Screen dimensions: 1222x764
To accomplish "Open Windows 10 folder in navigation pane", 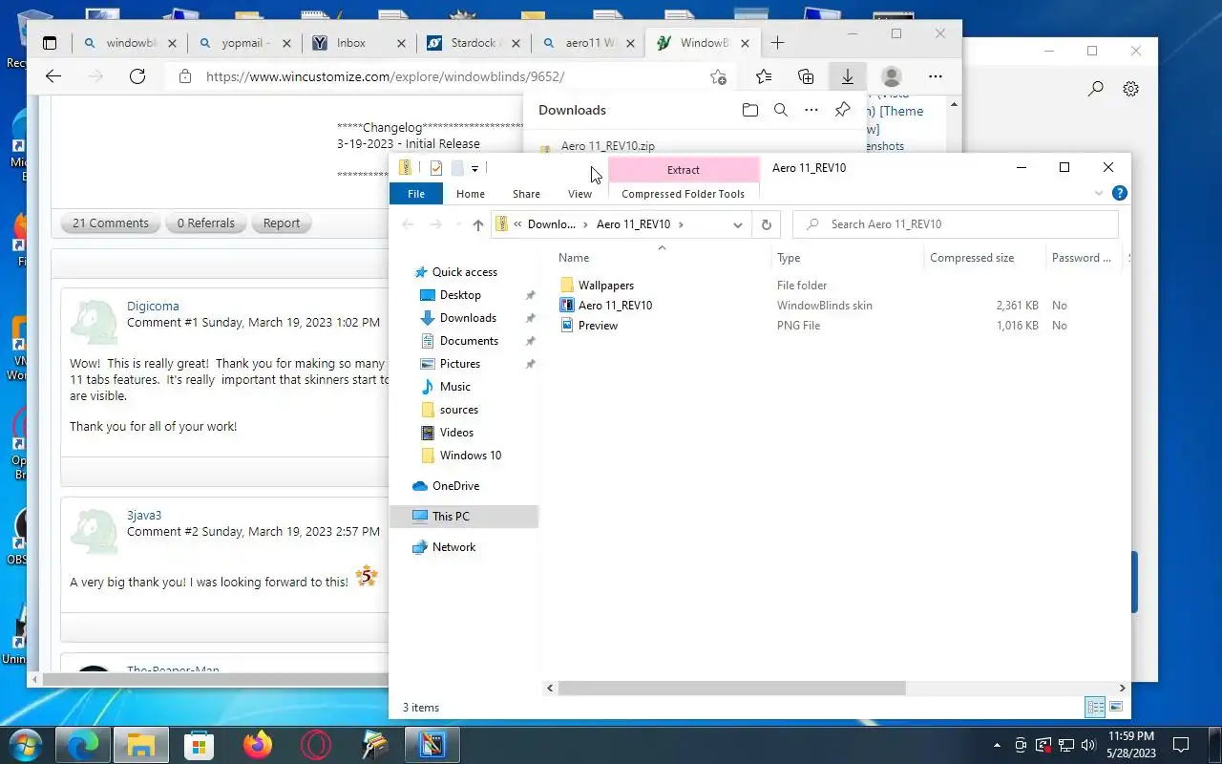I will click(470, 456).
